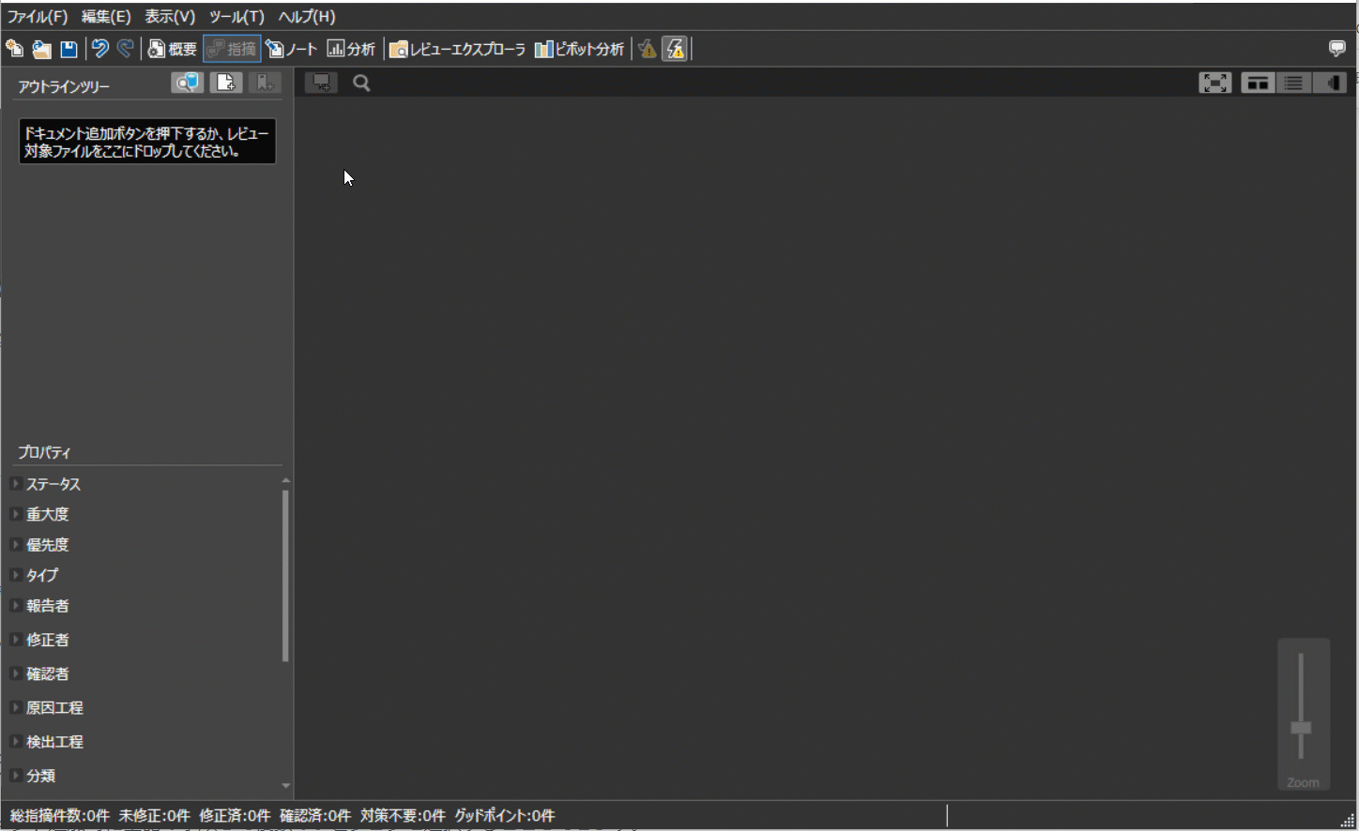Image resolution: width=1359 pixels, height=831 pixels.
Task: Save the current review
Action: [69, 48]
